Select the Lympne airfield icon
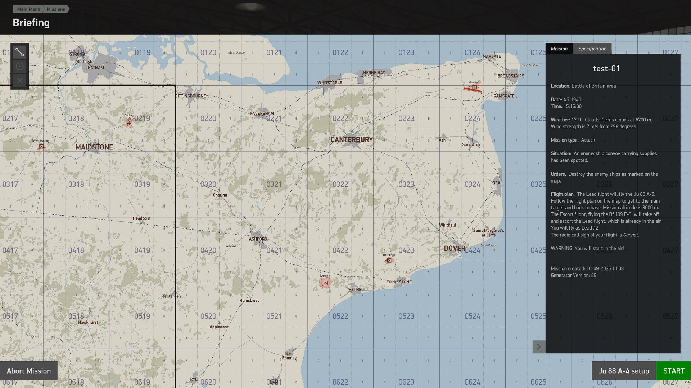Viewport: 691px width, 388px height. [x=325, y=283]
